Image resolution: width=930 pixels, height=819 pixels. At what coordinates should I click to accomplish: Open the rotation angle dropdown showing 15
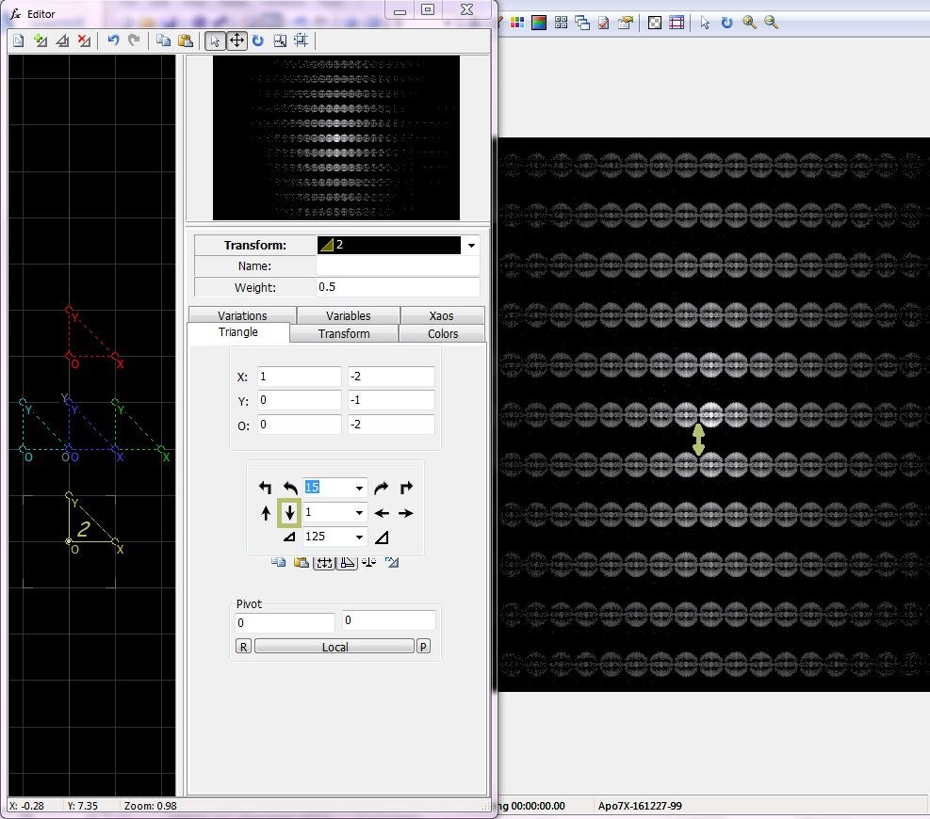(x=359, y=489)
